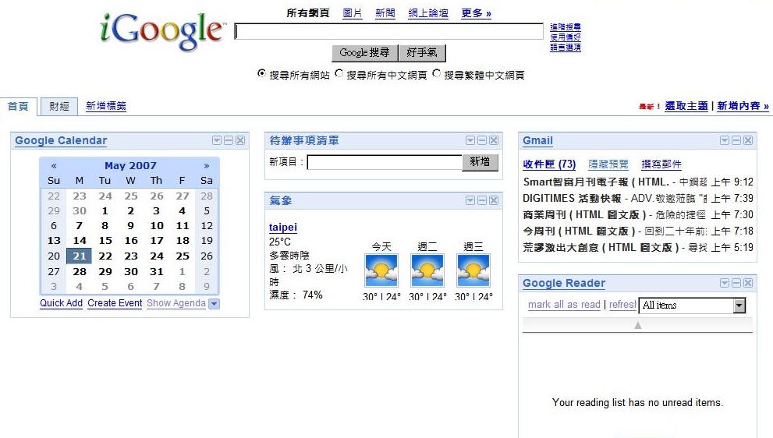Switch to the 首頁 tab
Image resolution: width=773 pixels, height=438 pixels.
point(18,107)
